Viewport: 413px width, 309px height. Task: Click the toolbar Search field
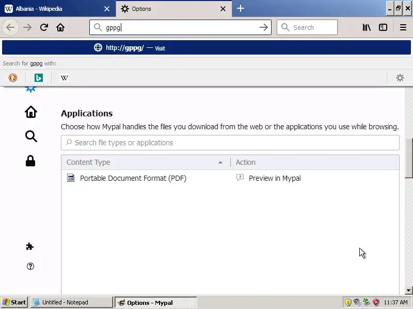[307, 27]
